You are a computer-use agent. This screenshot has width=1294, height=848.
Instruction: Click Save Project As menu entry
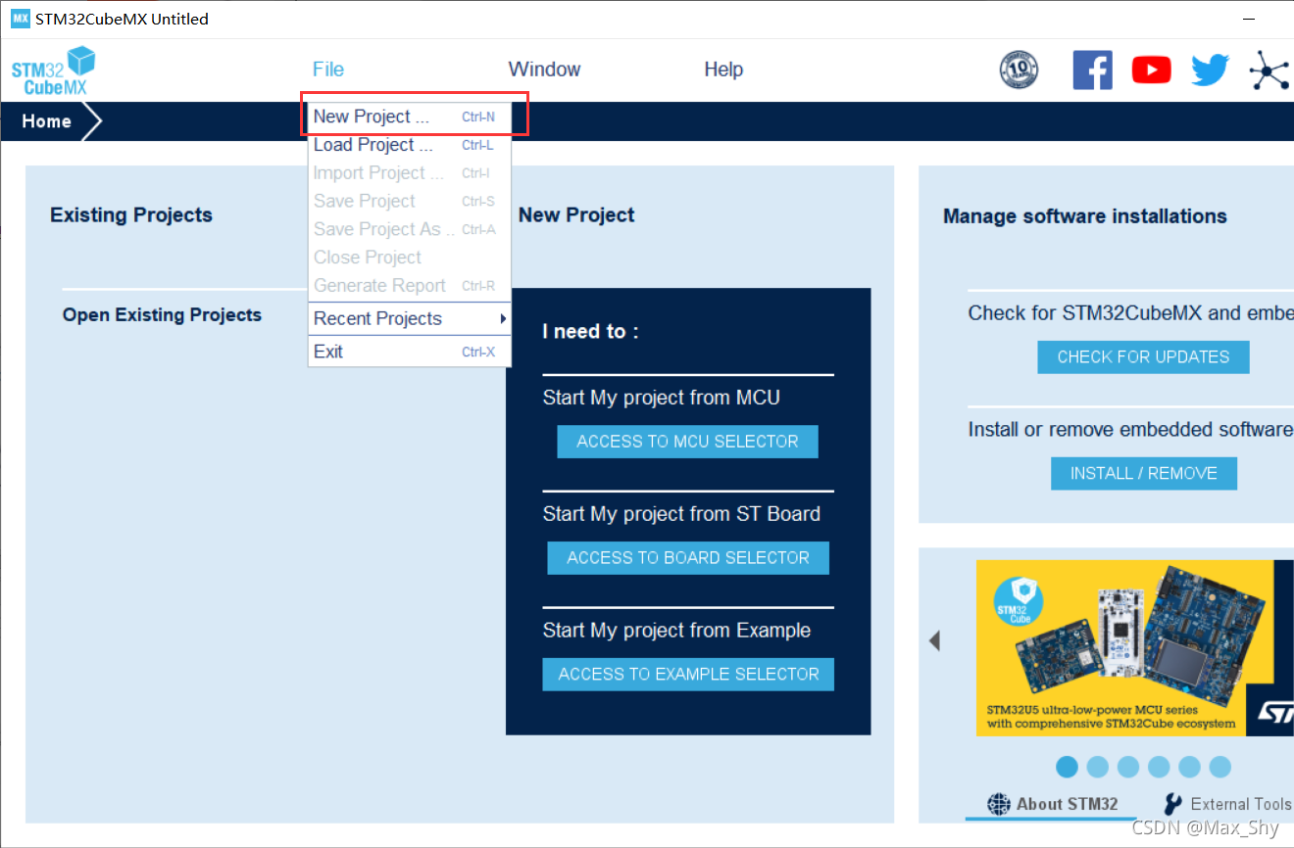pos(410,229)
